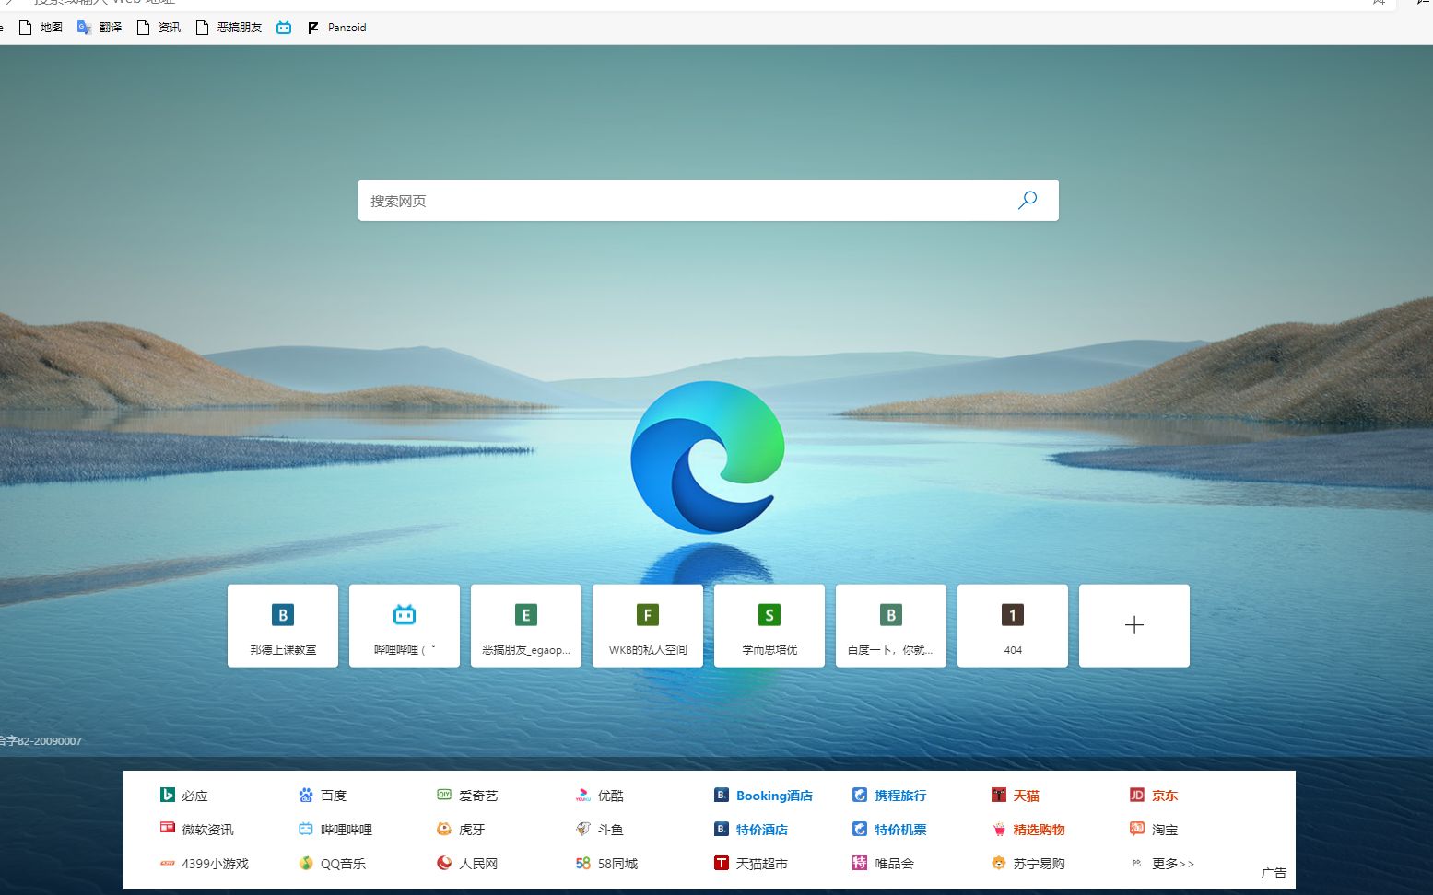Viewport: 1433px width, 895px height.
Task: Open the 地图 bookmark
Action: coord(41,28)
